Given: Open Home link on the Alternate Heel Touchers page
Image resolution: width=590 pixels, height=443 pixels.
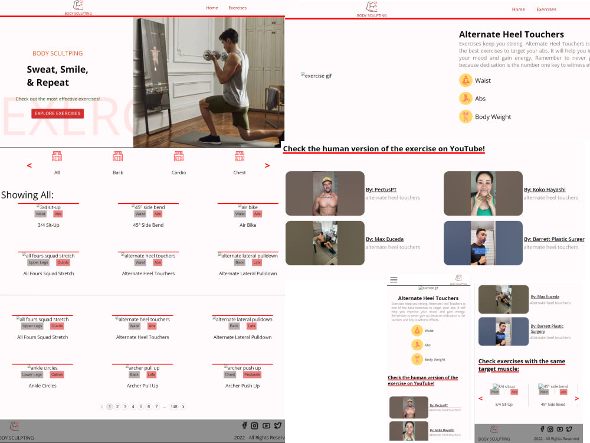Looking at the screenshot, I should (x=518, y=9).
